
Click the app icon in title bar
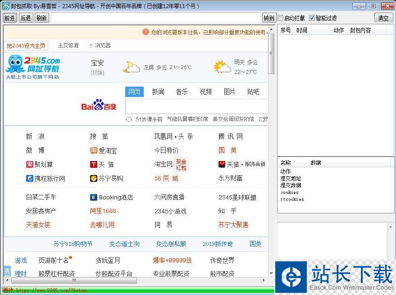tap(5, 6)
